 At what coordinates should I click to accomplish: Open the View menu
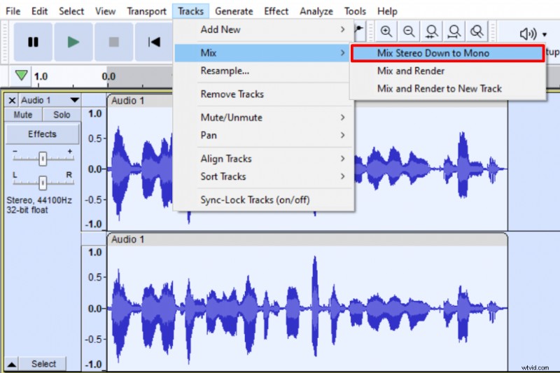click(x=105, y=11)
